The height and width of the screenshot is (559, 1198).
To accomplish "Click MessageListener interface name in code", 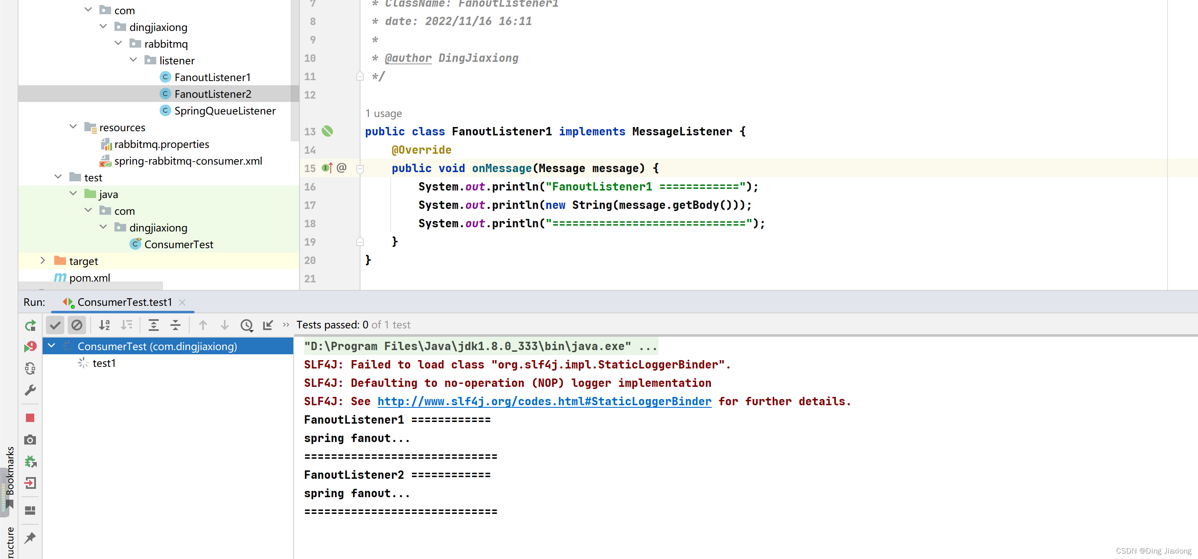I will (682, 132).
